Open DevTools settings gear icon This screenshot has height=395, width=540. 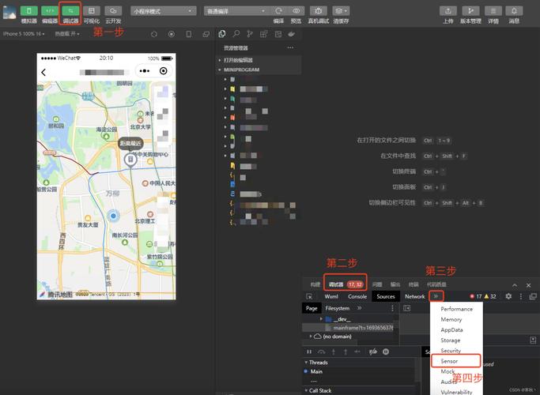(508, 296)
